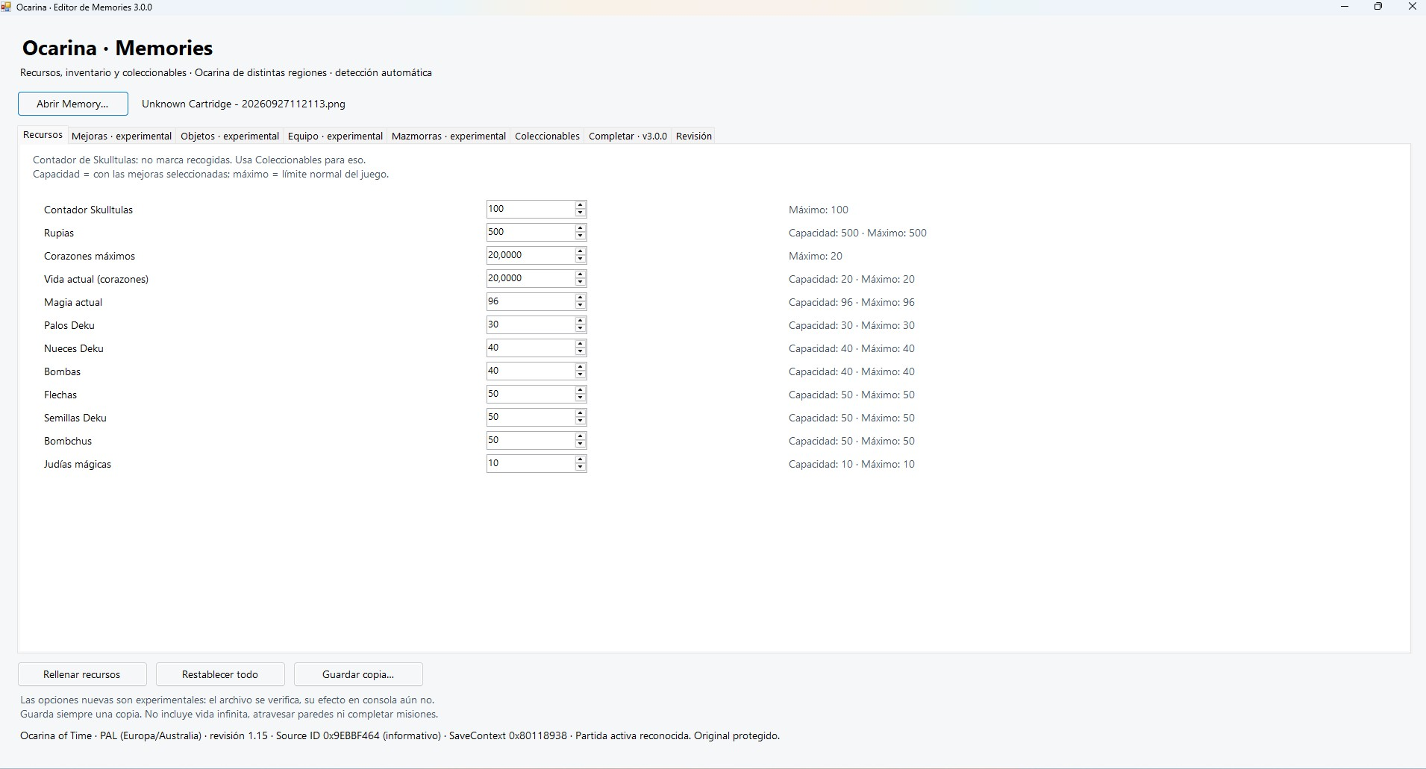Go to the Revisión tab
1426x769 pixels.
point(693,136)
